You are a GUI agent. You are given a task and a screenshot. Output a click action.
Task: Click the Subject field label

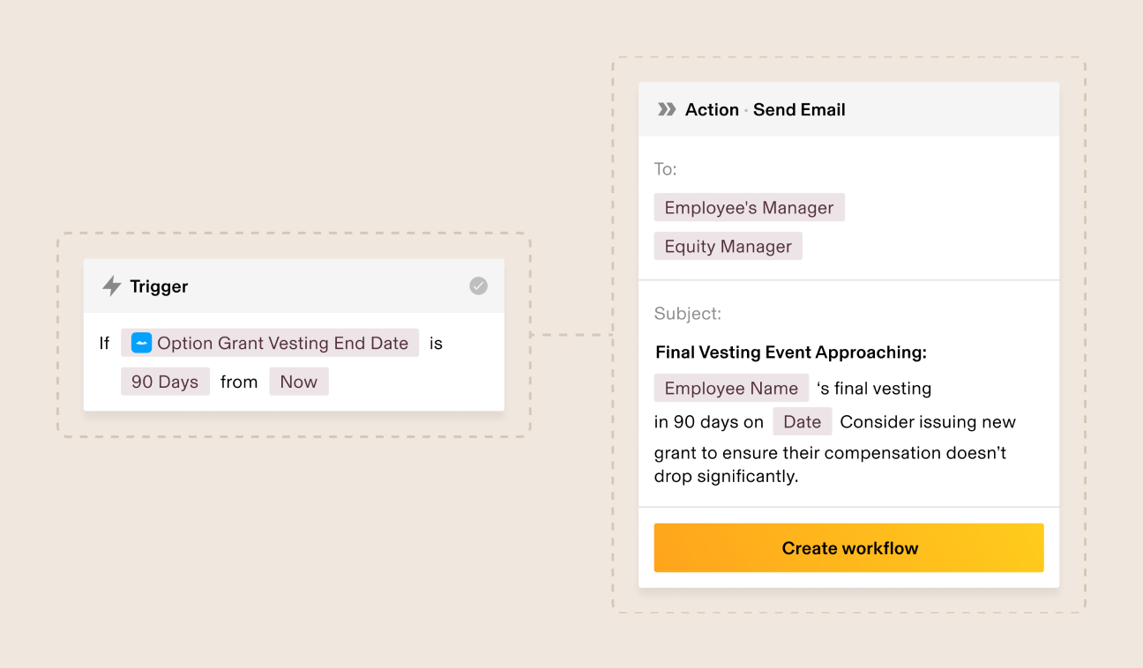688,314
